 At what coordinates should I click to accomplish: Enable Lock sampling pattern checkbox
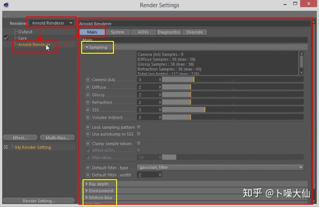[139, 127]
